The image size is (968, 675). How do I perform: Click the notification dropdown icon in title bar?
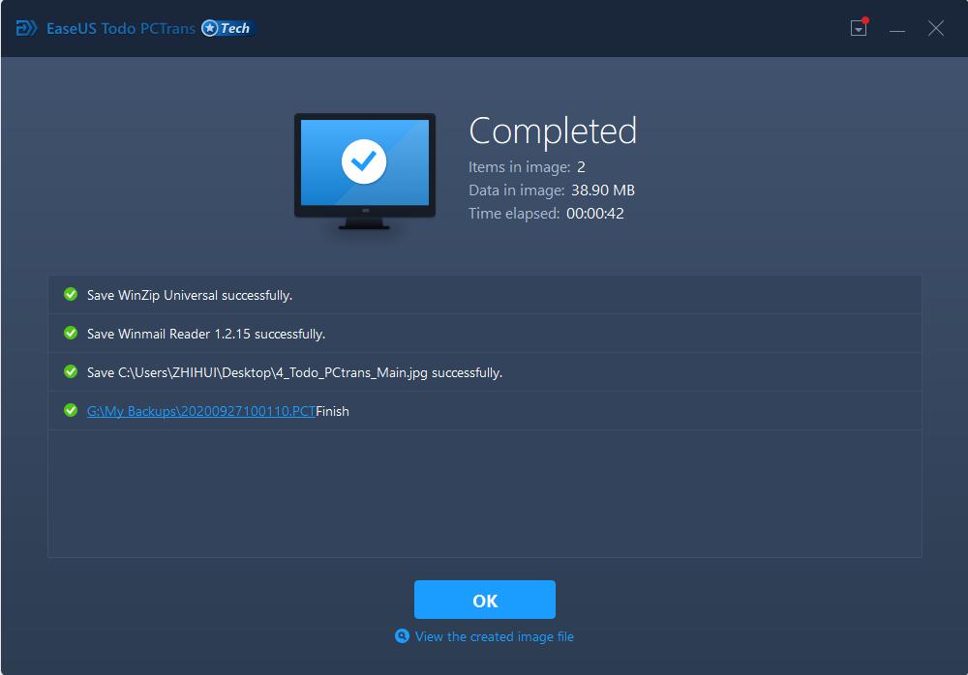tap(859, 28)
